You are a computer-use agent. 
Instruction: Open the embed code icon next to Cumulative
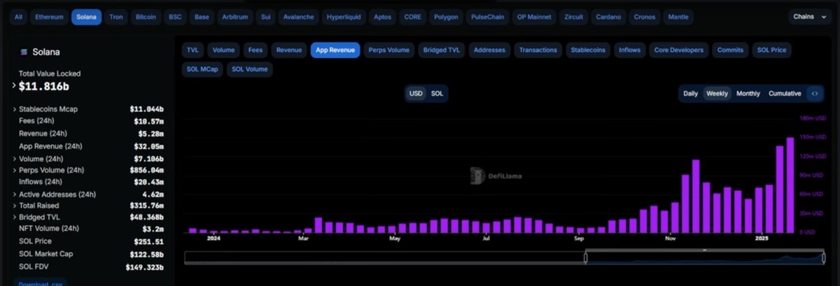[x=814, y=94]
